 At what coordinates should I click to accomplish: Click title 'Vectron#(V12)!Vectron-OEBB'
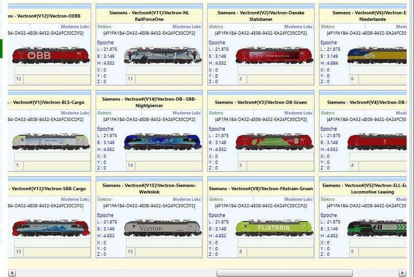(x=44, y=16)
